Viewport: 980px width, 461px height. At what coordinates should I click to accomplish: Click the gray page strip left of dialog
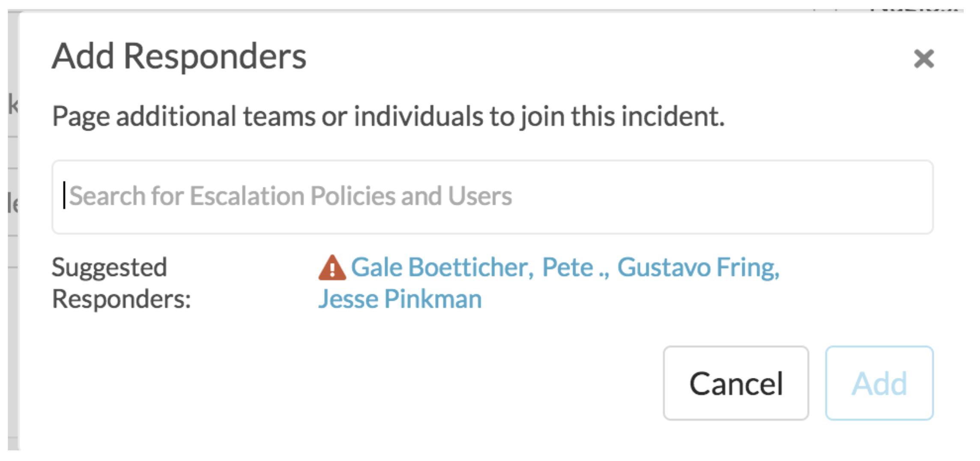click(13, 231)
